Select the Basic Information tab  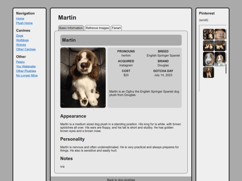71,28
